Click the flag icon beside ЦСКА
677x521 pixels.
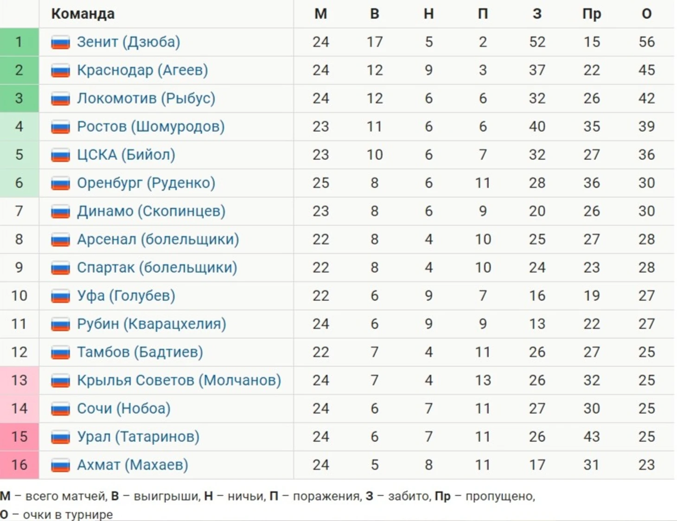(60, 155)
